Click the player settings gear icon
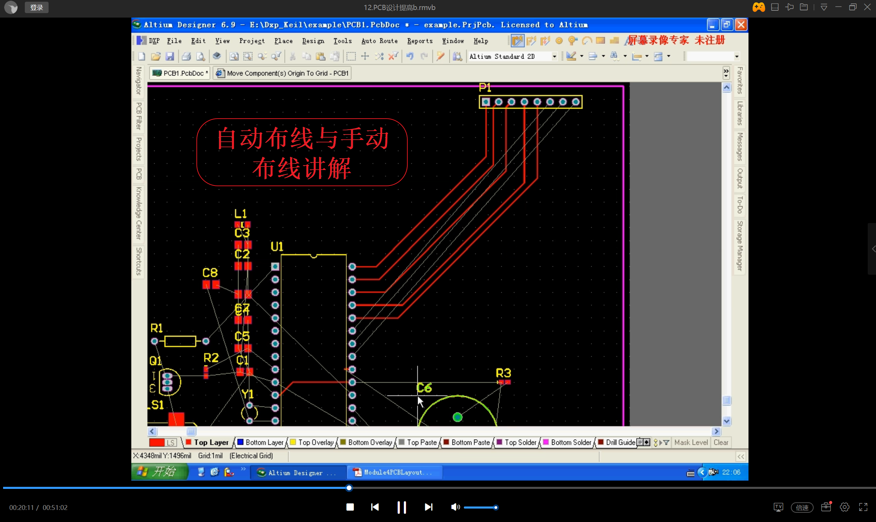Screen dimensions: 876x522 [844, 507]
